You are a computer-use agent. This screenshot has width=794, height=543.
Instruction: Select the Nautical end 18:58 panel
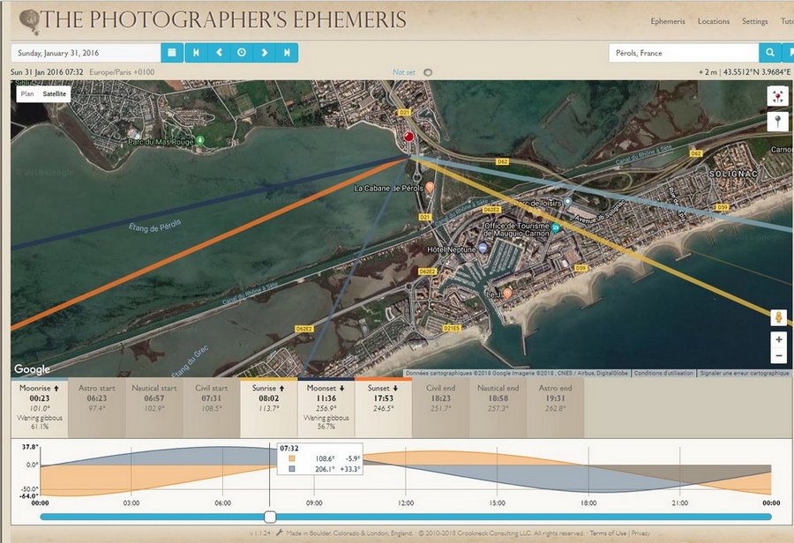point(498,407)
